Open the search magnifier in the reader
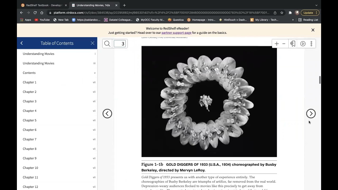The image size is (338, 190). click(107, 44)
